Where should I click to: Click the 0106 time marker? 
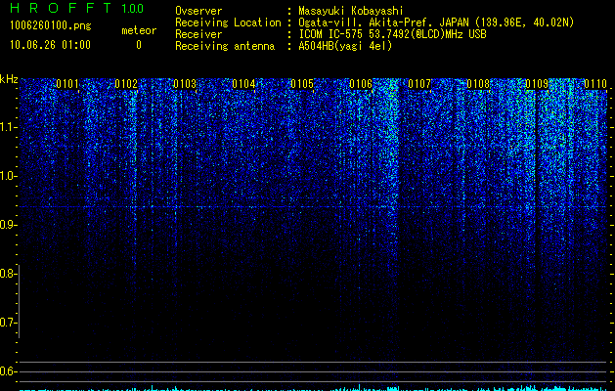coord(361,84)
